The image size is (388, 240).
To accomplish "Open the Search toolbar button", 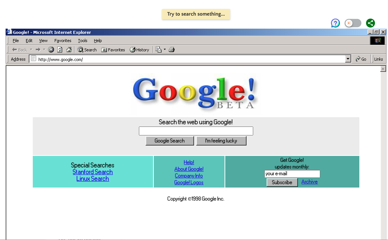I will (87, 50).
